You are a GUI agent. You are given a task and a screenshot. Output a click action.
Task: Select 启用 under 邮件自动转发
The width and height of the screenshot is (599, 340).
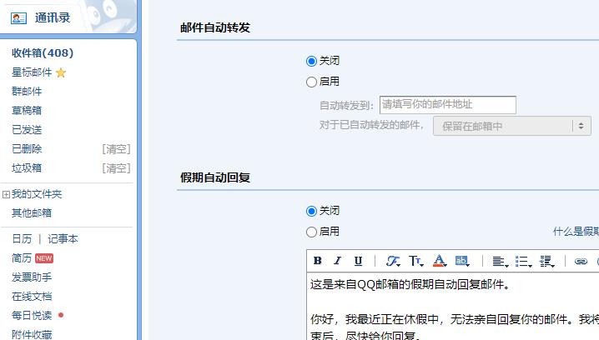(x=311, y=82)
